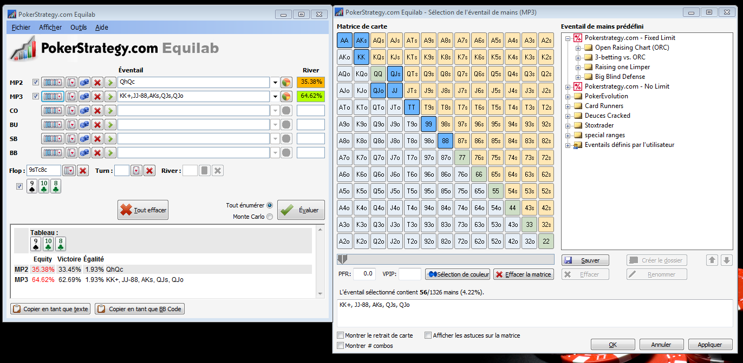Clear the MP2 range with red X

pos(97,82)
